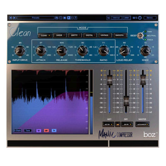Screen dimensions: 166x166
Task: Toggle the M/S power button
Action: tap(140, 18)
